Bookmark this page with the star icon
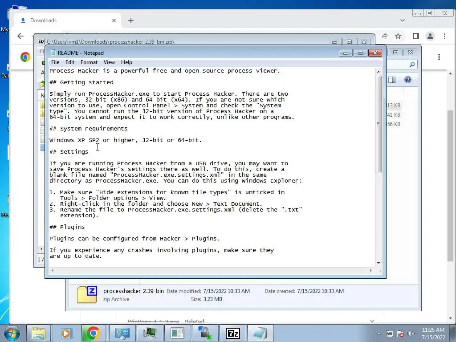The width and height of the screenshot is (456, 342). [x=398, y=36]
